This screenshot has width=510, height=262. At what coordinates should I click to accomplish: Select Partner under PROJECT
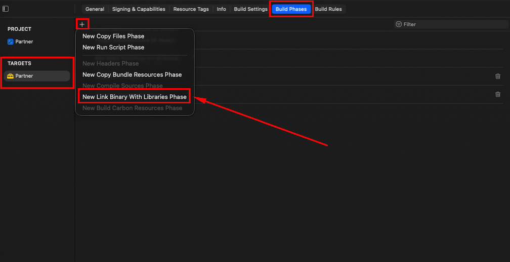(x=24, y=42)
